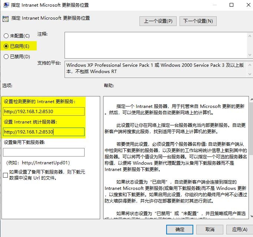Maximize the policy settings window
This screenshot has width=253, height=237.
point(231,5)
